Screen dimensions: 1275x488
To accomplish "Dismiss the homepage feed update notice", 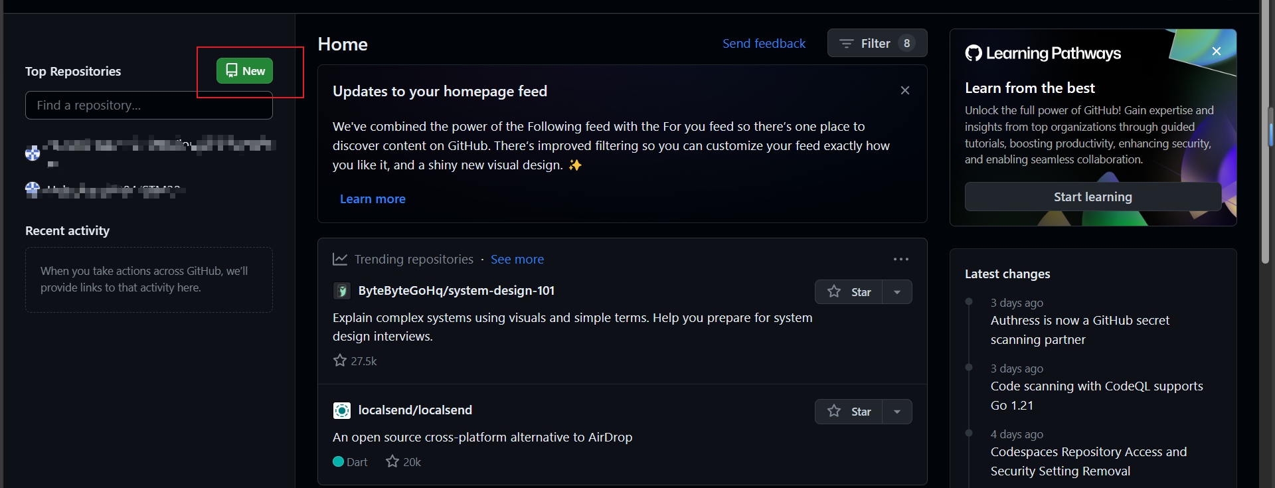I will 904,90.
